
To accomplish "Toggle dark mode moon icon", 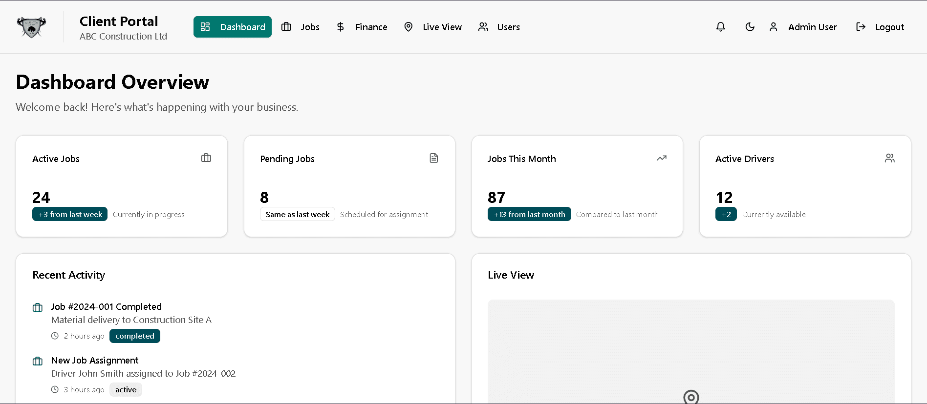I will (x=750, y=27).
